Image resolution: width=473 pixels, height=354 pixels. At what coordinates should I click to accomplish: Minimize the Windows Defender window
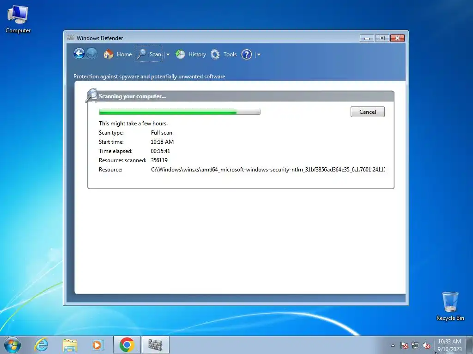click(x=367, y=38)
